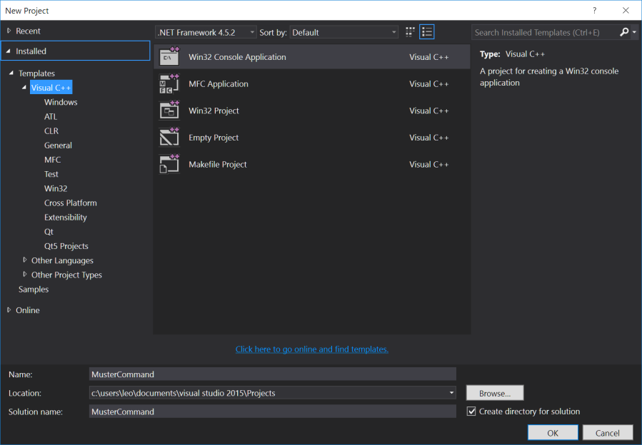Select the Win32 template category

coord(56,188)
